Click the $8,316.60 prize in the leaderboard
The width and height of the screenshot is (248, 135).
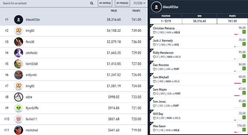(114, 20)
